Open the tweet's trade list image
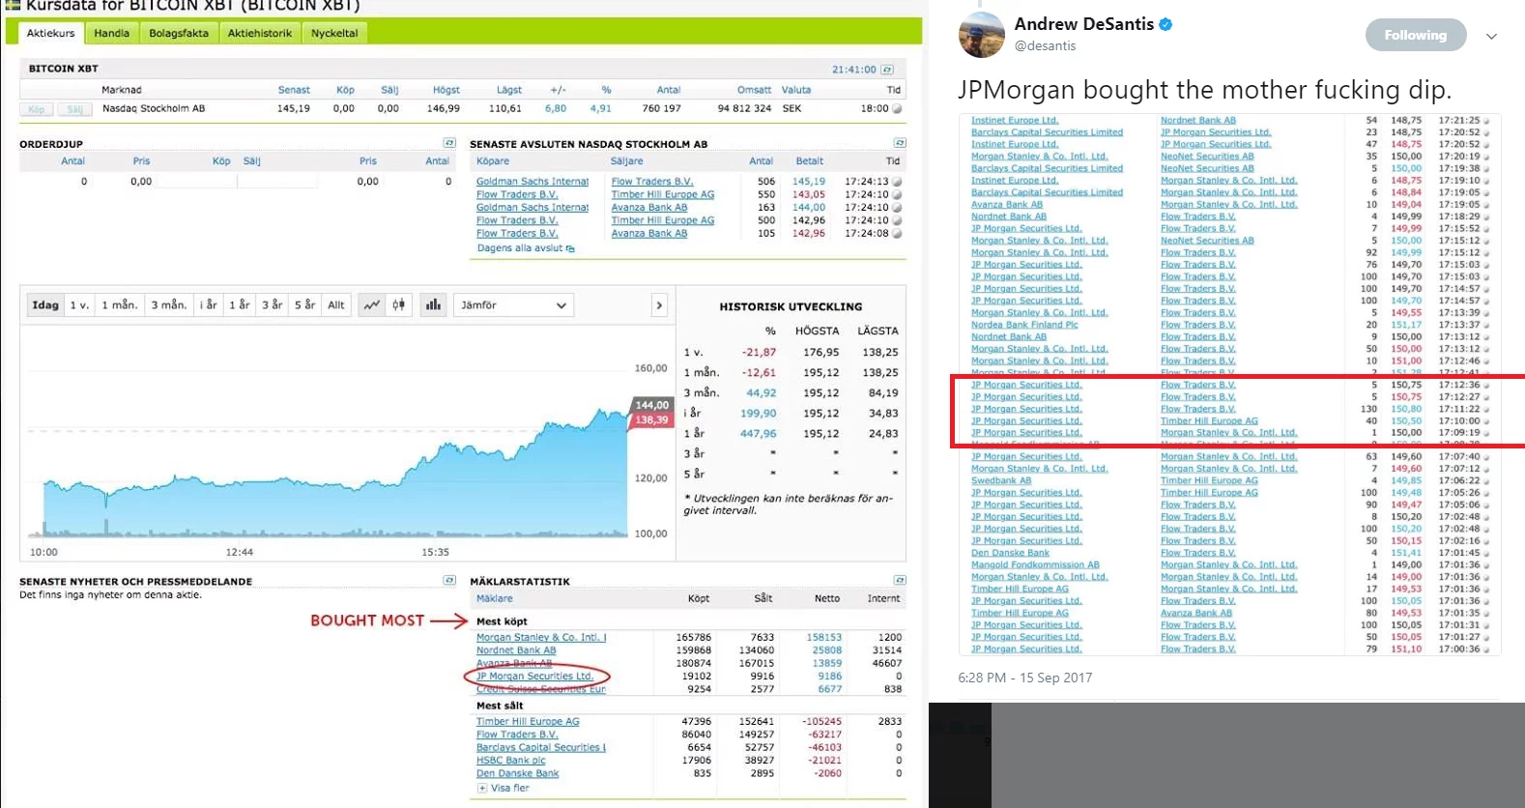The height and width of the screenshot is (808, 1525). click(1230, 384)
